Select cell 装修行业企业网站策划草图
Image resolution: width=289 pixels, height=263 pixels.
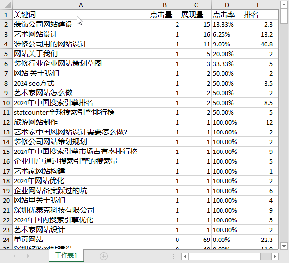(x=81, y=64)
